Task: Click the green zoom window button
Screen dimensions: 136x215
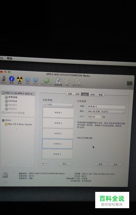Action: 9,72
